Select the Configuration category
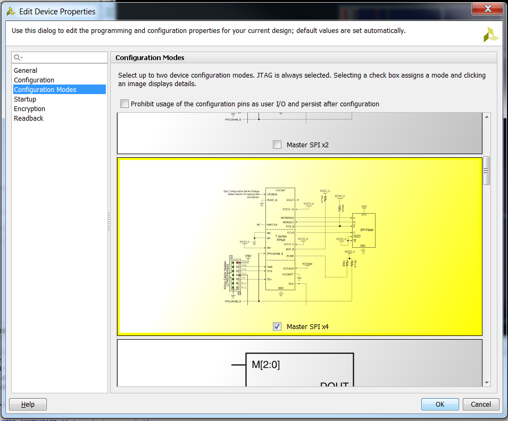The width and height of the screenshot is (508, 421). 34,80
